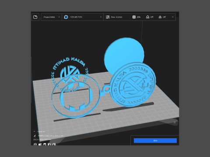Viewport: 210px width, 157px height.
Task: Switch to left side view icon
Action: (49, 144)
